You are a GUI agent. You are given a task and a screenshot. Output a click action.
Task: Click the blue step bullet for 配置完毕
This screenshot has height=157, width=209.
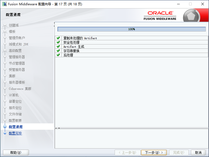click(x=5, y=133)
